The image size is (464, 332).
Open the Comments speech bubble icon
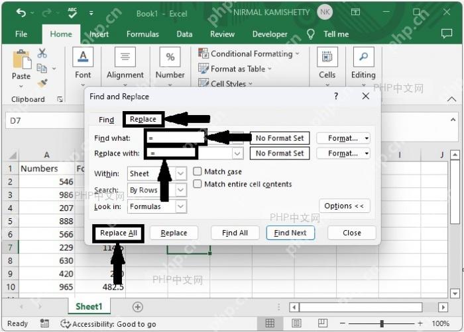[447, 33]
